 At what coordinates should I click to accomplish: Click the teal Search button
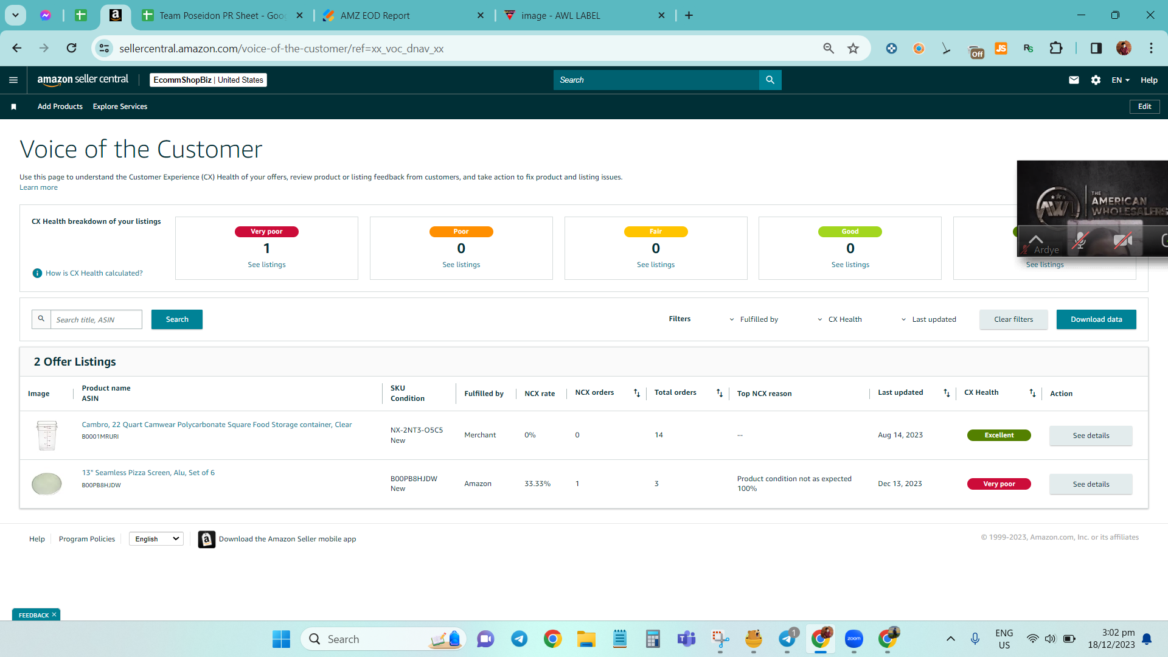[x=177, y=319]
